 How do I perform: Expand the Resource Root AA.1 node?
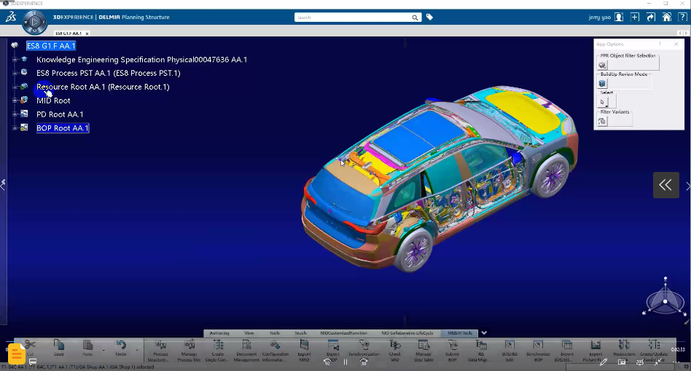[15, 87]
